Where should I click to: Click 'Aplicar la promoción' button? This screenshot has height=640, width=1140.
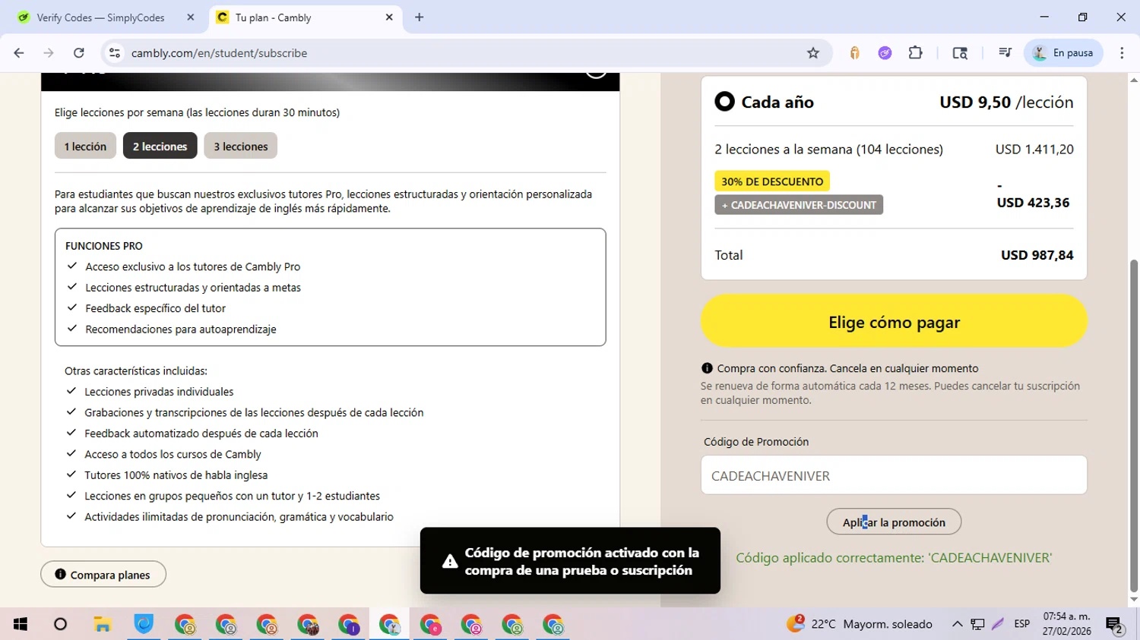[x=894, y=522]
